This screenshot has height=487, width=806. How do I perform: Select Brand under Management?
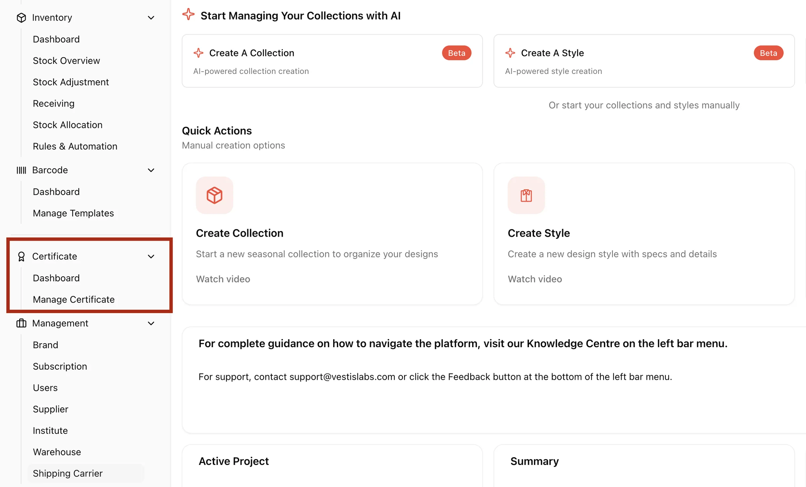(45, 345)
